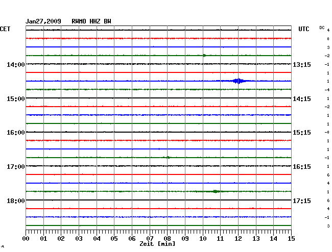
Task: Click the UTC timezone label
Action: (303, 29)
